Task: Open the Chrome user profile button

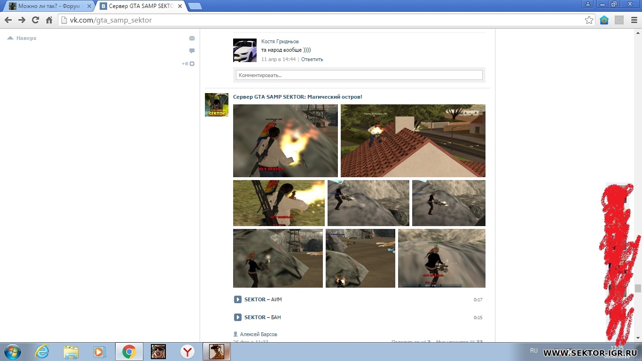Action: [587, 4]
